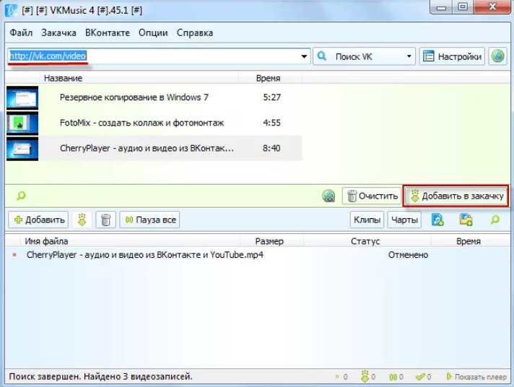Click the download-arrow icon next to Добавить
514x387 pixels.
point(82,219)
